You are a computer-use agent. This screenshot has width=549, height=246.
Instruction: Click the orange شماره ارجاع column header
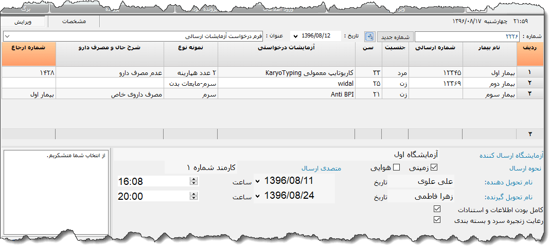[28, 54]
